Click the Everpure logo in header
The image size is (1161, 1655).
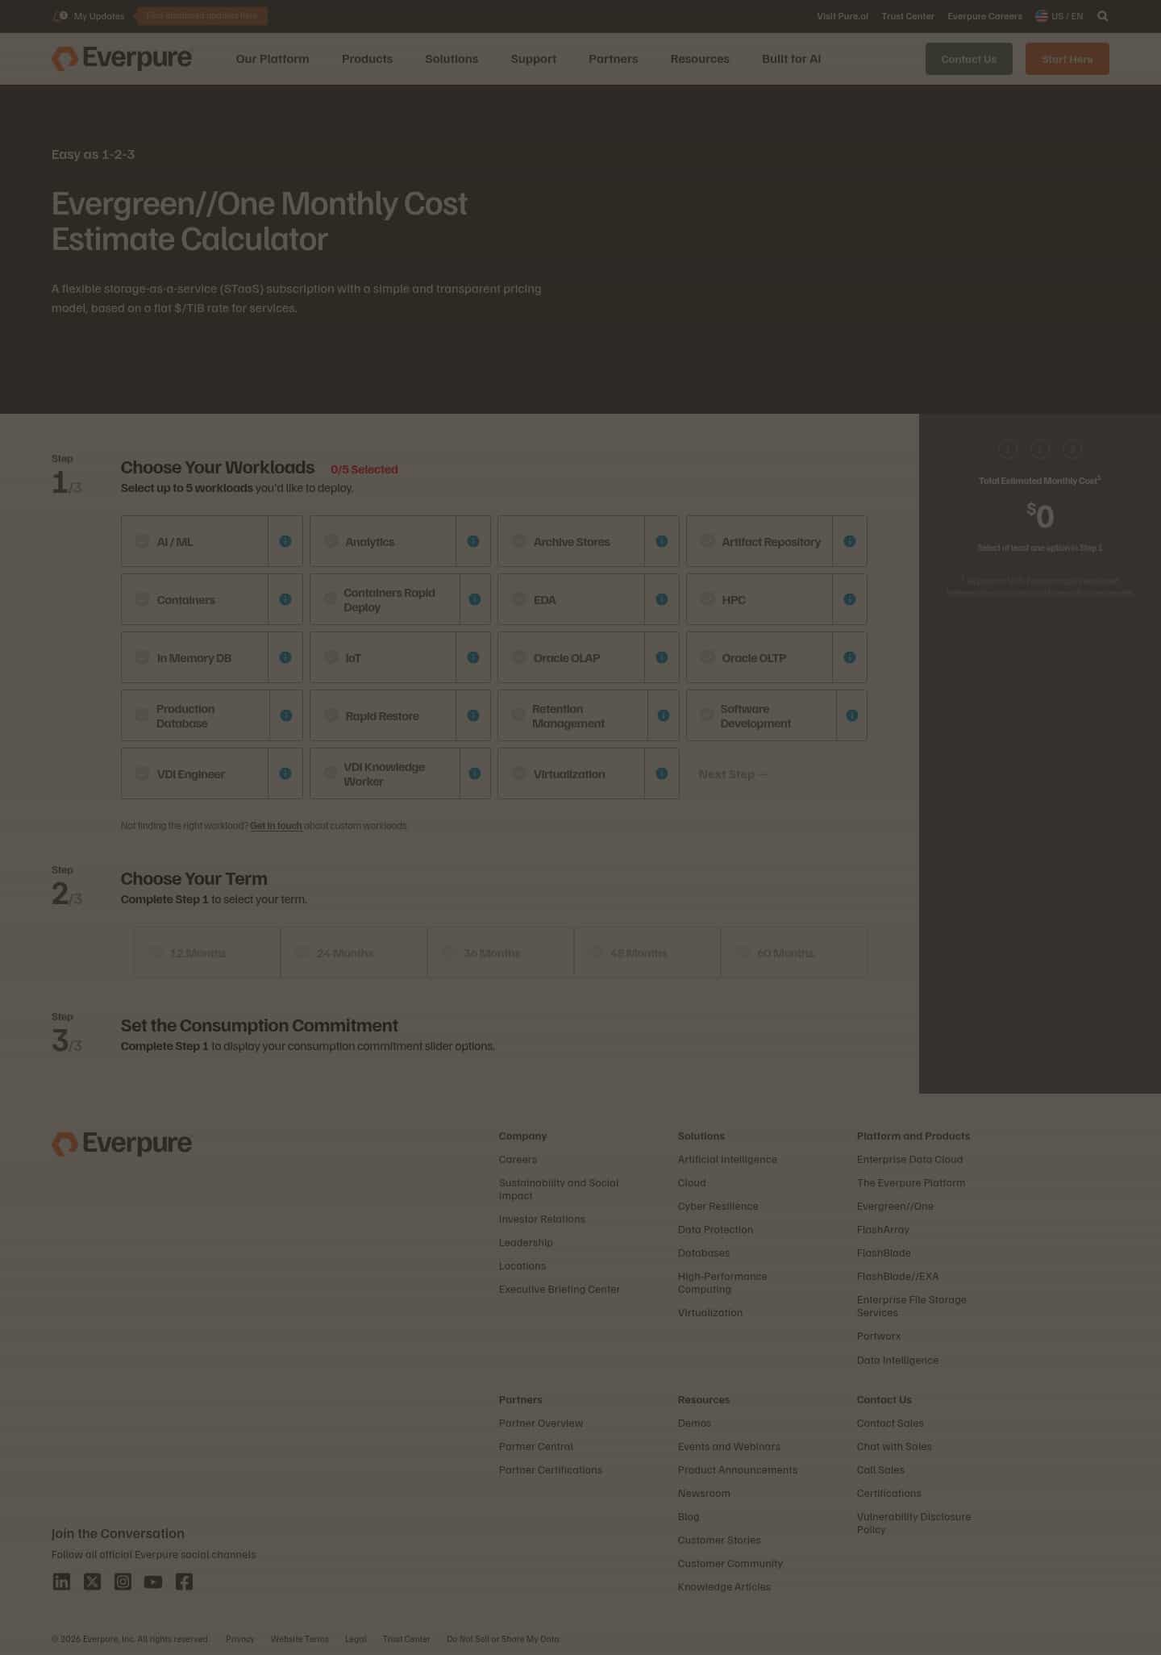coord(122,58)
